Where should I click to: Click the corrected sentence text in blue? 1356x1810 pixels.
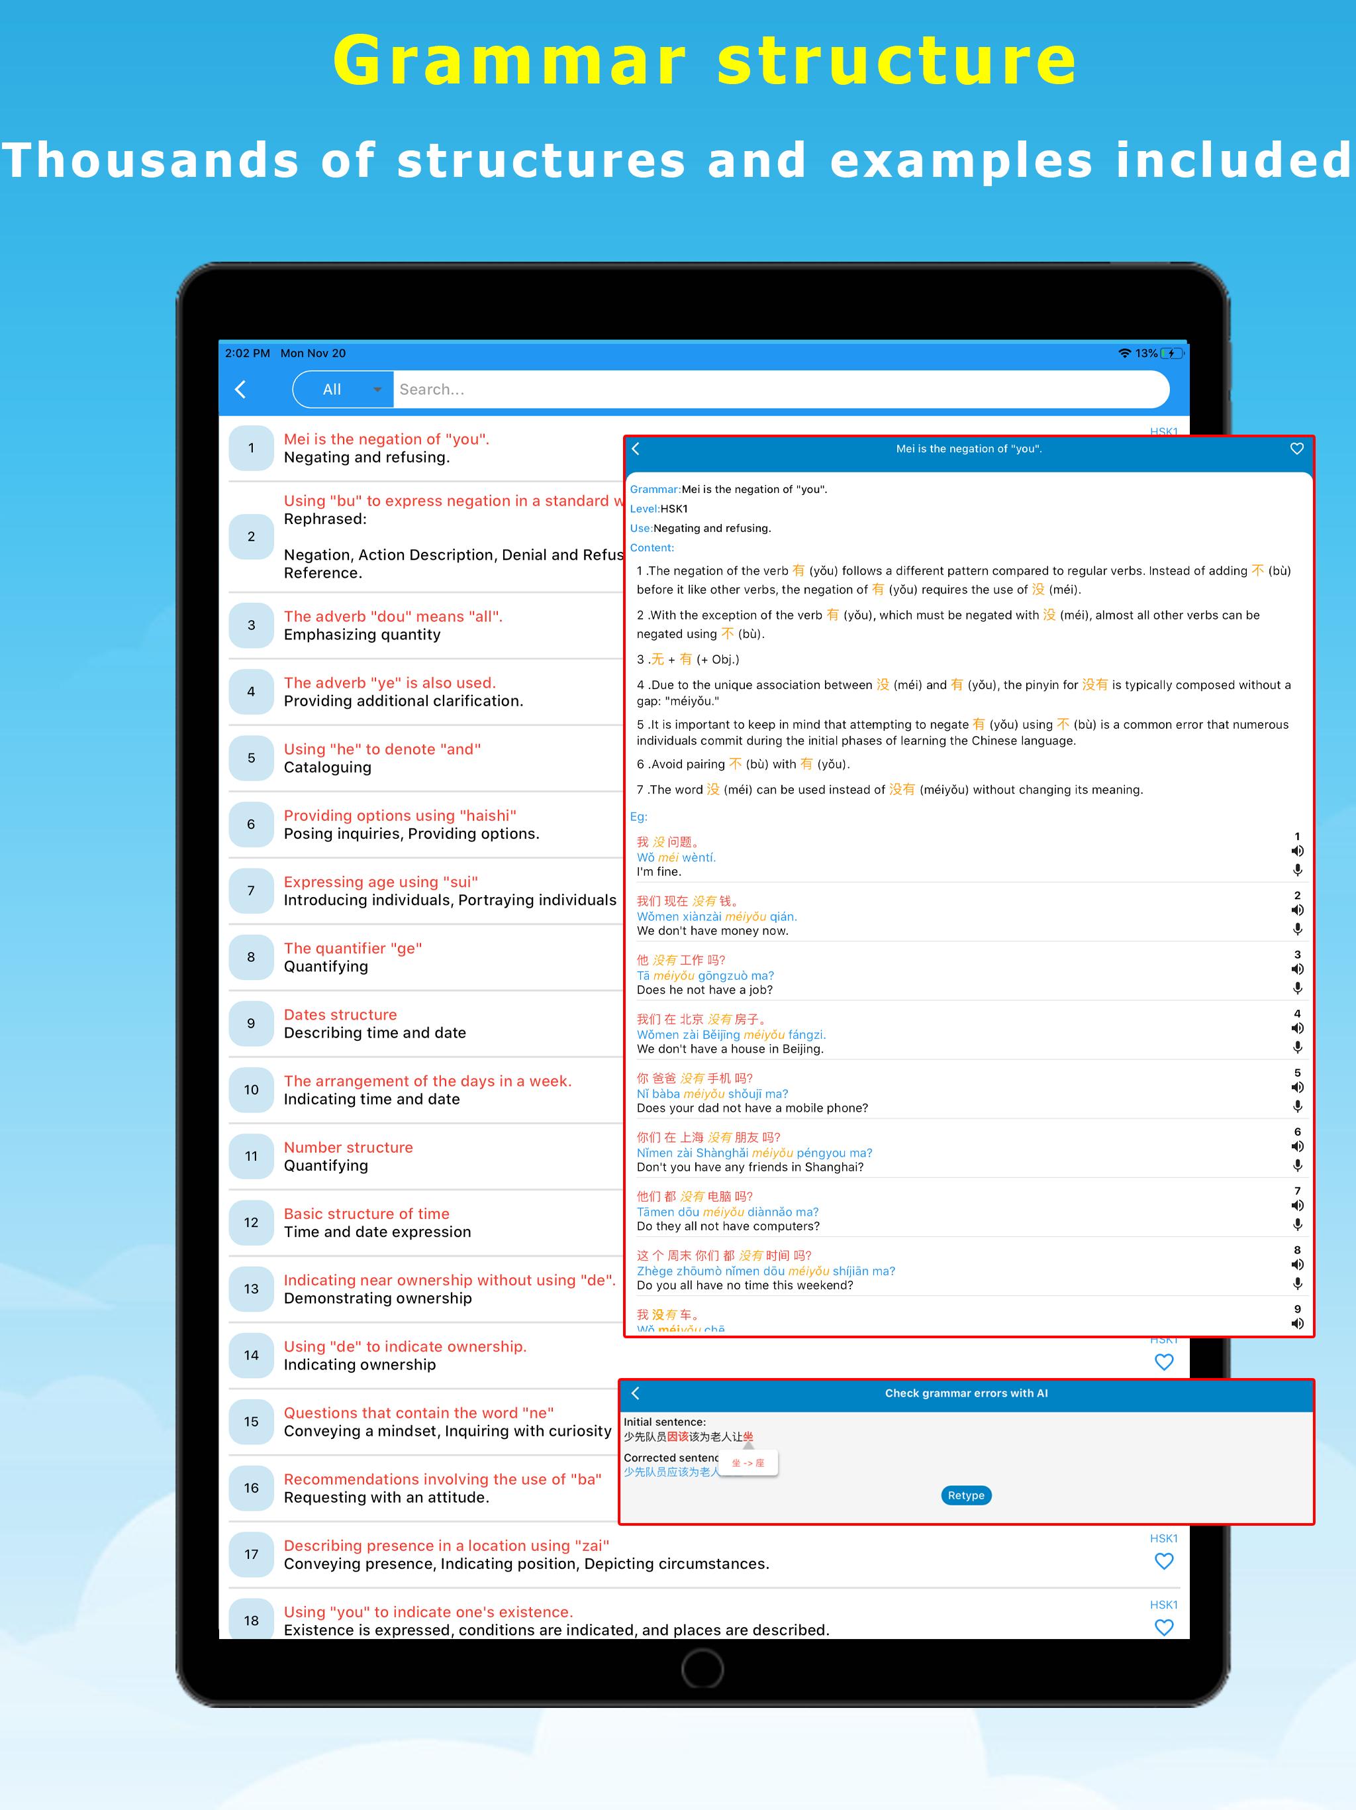(672, 1471)
